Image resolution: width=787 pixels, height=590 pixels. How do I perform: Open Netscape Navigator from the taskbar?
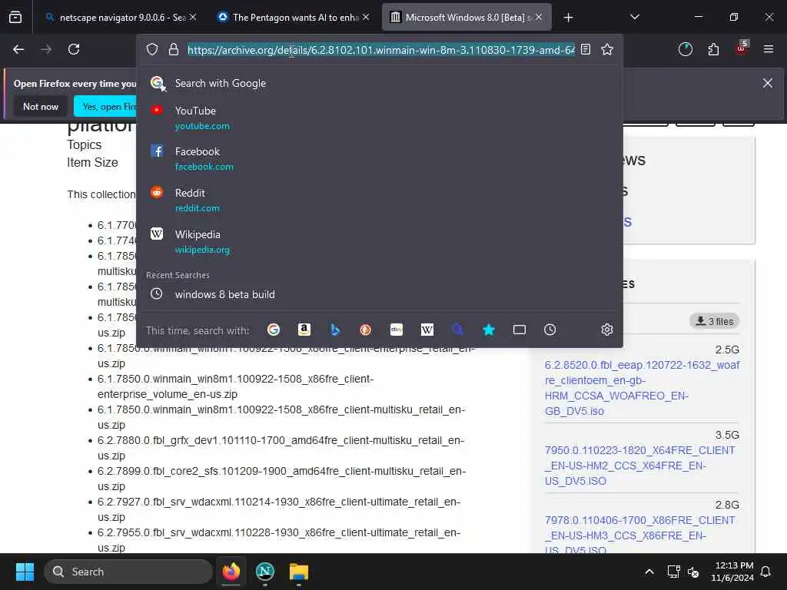coord(265,572)
